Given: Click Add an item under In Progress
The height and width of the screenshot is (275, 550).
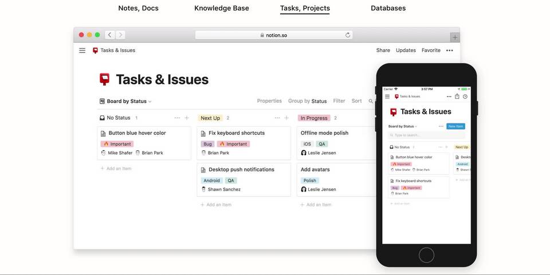Looking at the screenshot, I should pos(316,205).
